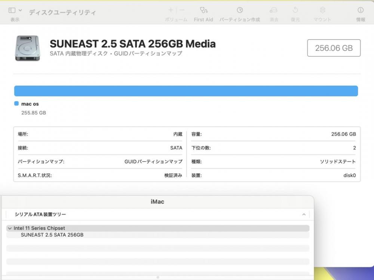The width and height of the screenshot is (374, 280).
Task: Click the 検証済み S.M.A.R.T. status value
Action: pos(174,175)
